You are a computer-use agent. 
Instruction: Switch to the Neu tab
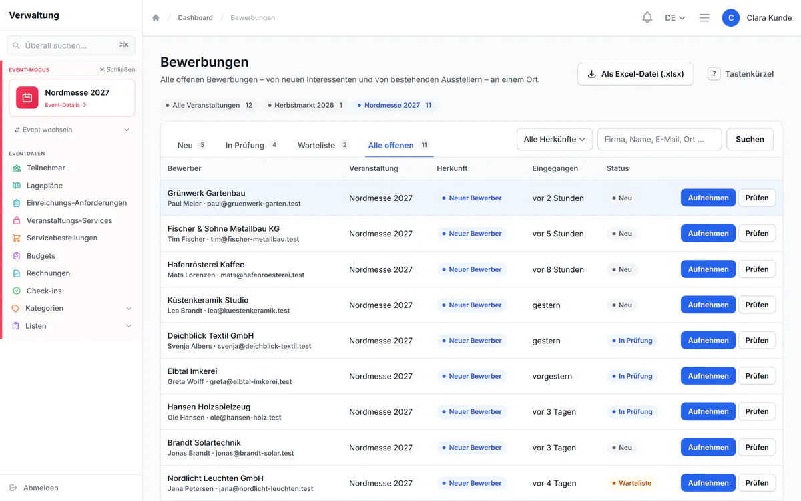(192, 145)
